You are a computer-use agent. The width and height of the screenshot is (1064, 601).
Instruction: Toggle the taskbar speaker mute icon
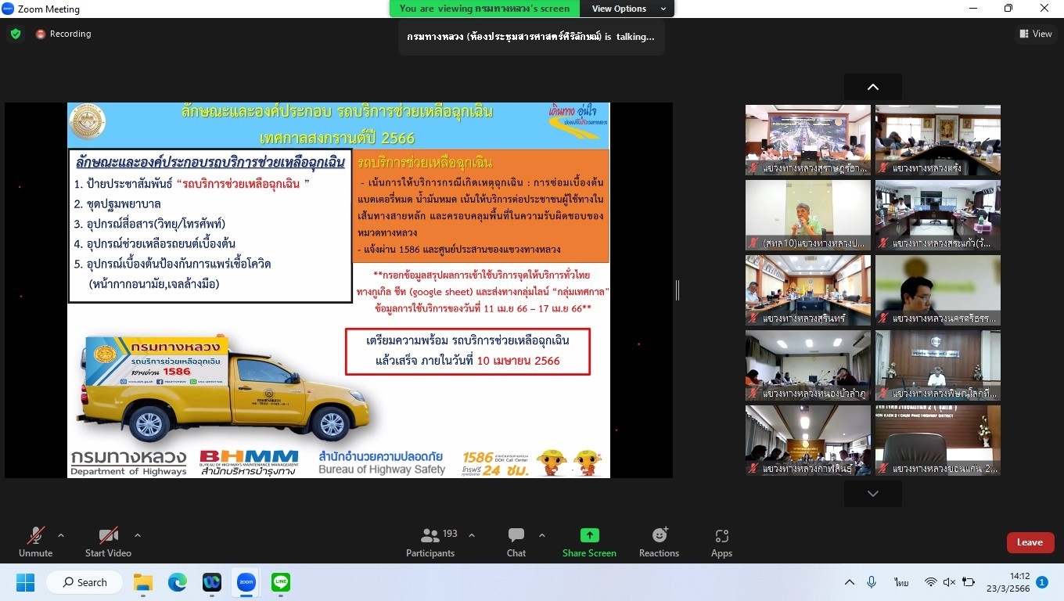[949, 582]
